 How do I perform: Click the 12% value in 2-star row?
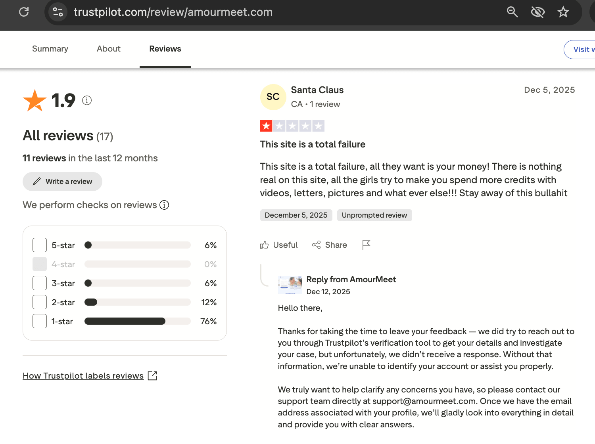[x=209, y=302]
